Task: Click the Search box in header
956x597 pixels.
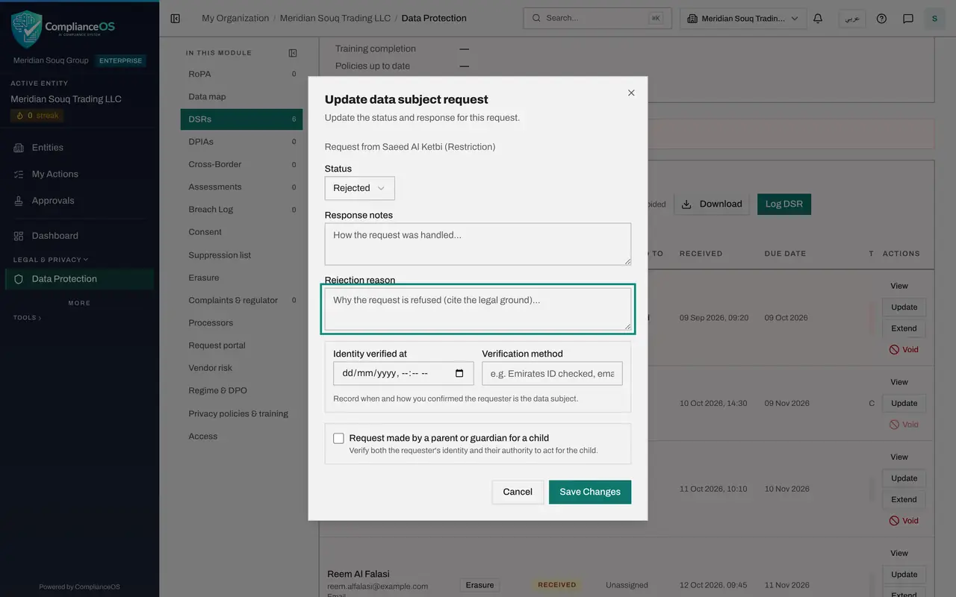Action: tap(597, 19)
